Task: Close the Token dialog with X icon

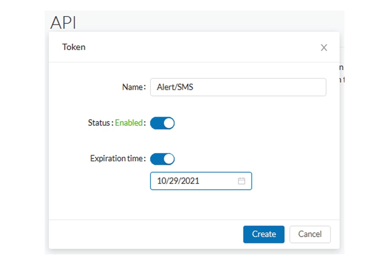Action: pyautogui.click(x=324, y=48)
